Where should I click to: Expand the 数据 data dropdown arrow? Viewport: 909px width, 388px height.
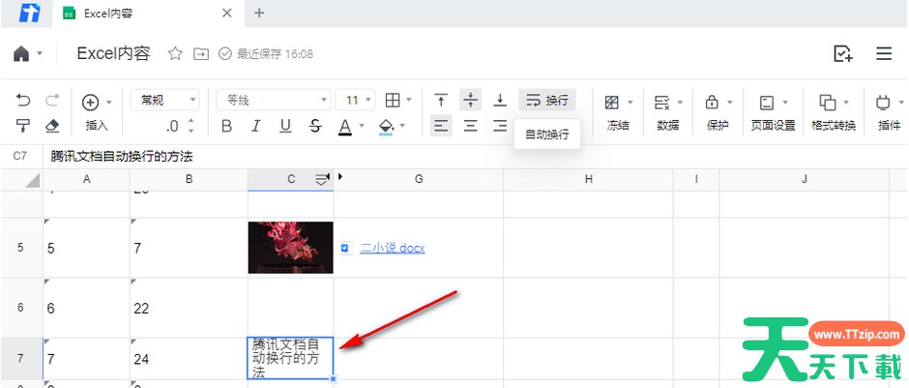[680, 103]
